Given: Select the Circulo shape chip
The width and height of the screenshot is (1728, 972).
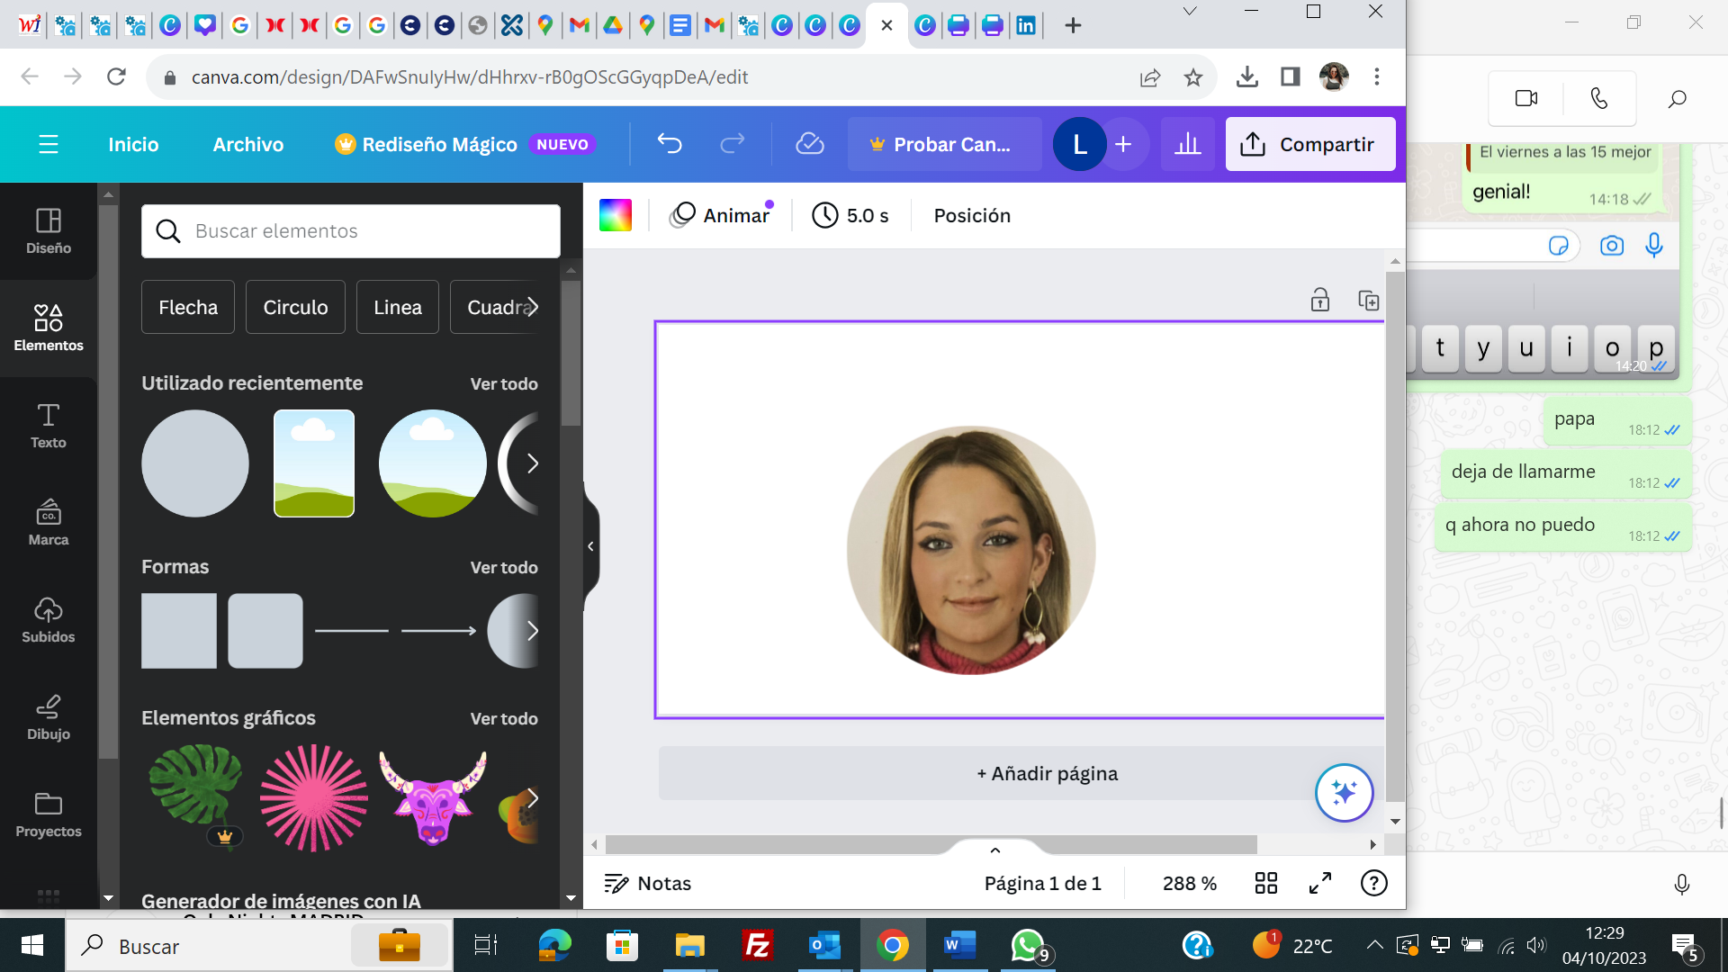Looking at the screenshot, I should tap(295, 308).
